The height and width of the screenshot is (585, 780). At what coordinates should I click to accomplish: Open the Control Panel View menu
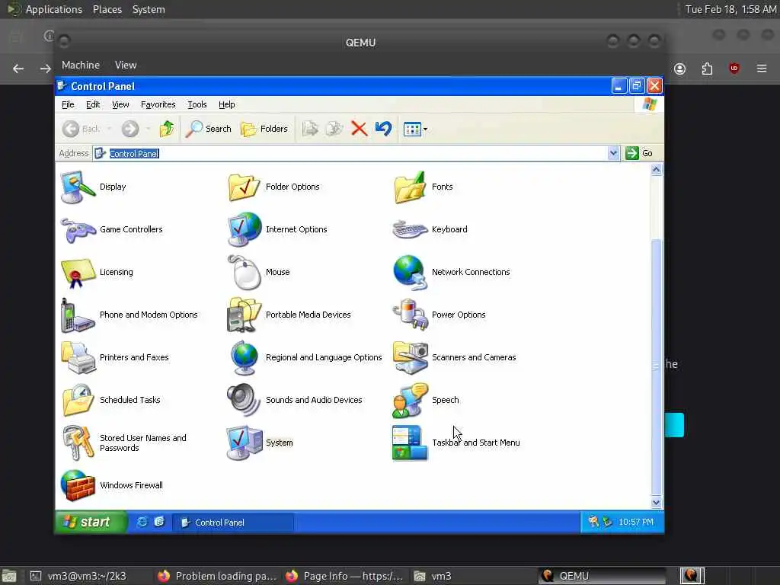120,104
